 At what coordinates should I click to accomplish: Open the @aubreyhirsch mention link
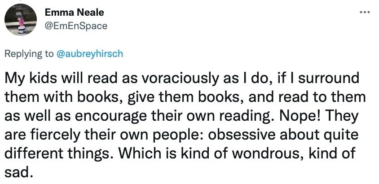point(89,53)
